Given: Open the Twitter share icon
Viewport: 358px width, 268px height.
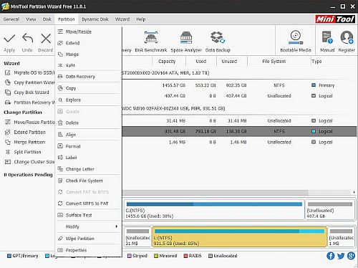Looking at the screenshot, I should pyautogui.click(x=341, y=256).
